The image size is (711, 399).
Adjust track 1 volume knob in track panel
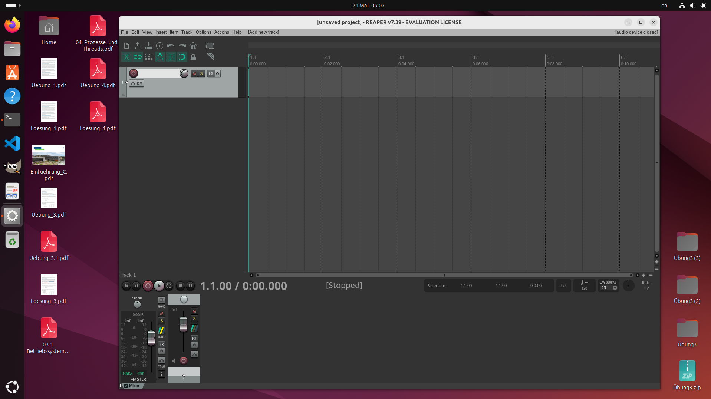pyautogui.click(x=184, y=73)
